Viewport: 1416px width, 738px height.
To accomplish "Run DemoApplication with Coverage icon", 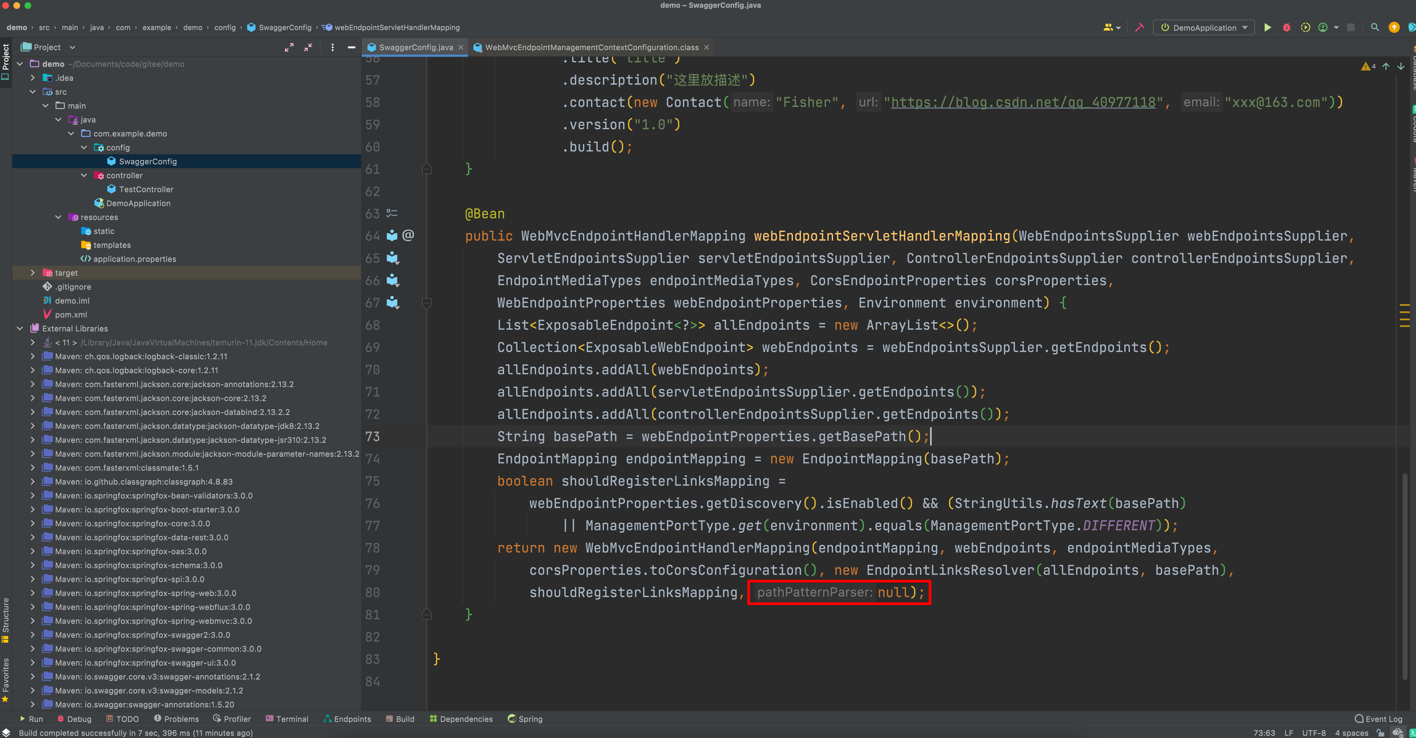I will coord(1305,28).
